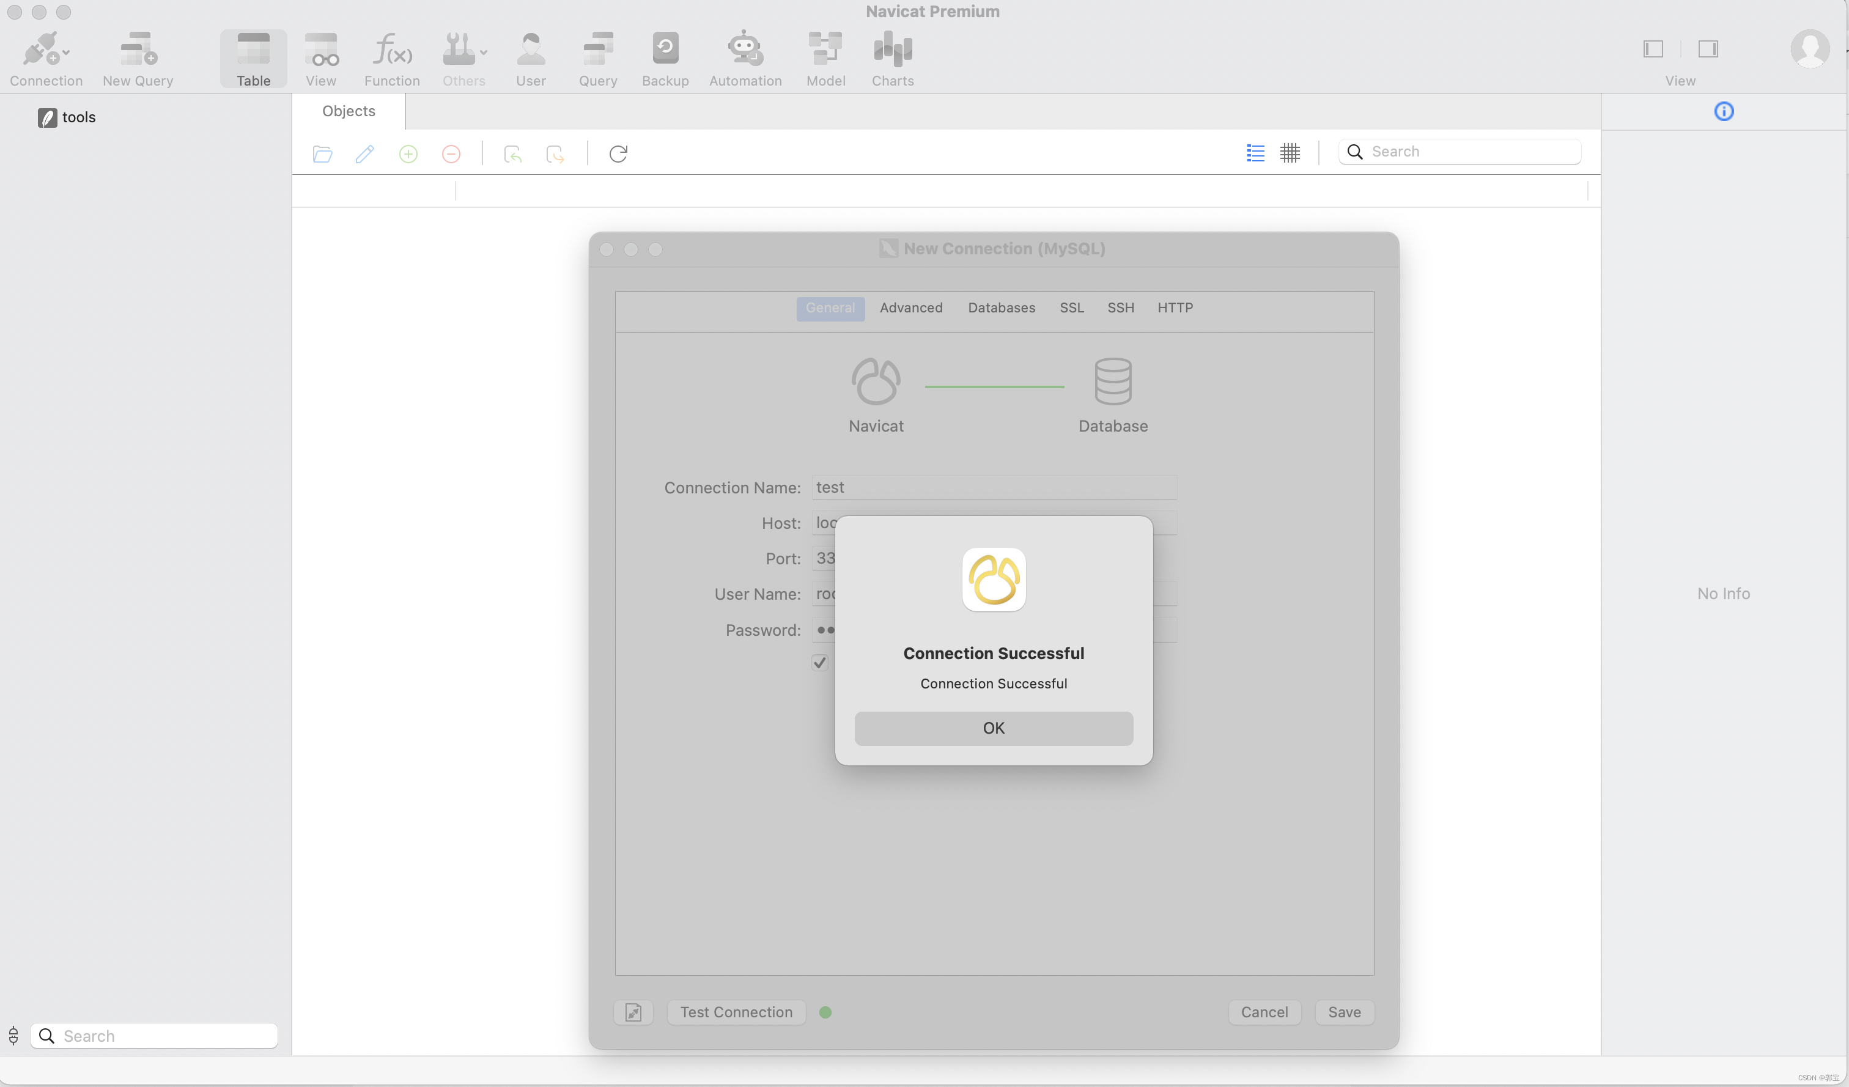
Task: Switch to the SSH tab
Action: point(1121,308)
